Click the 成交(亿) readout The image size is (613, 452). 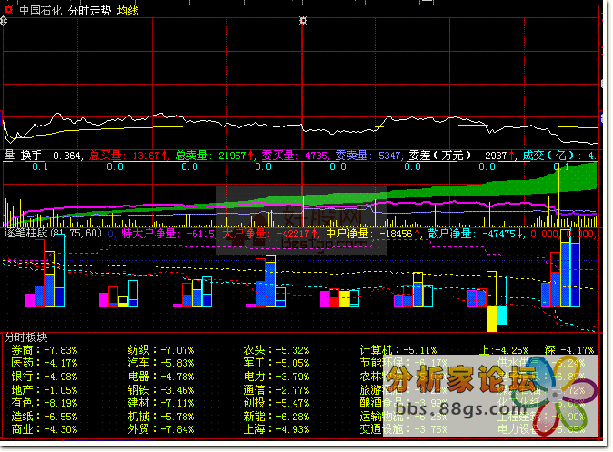pyautogui.click(x=560, y=156)
